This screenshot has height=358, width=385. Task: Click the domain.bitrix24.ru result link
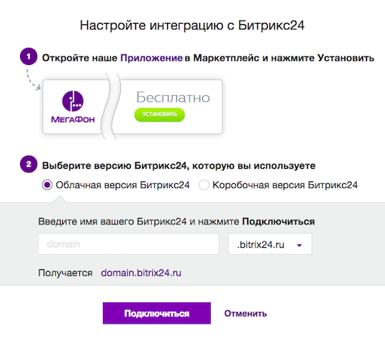click(x=141, y=273)
